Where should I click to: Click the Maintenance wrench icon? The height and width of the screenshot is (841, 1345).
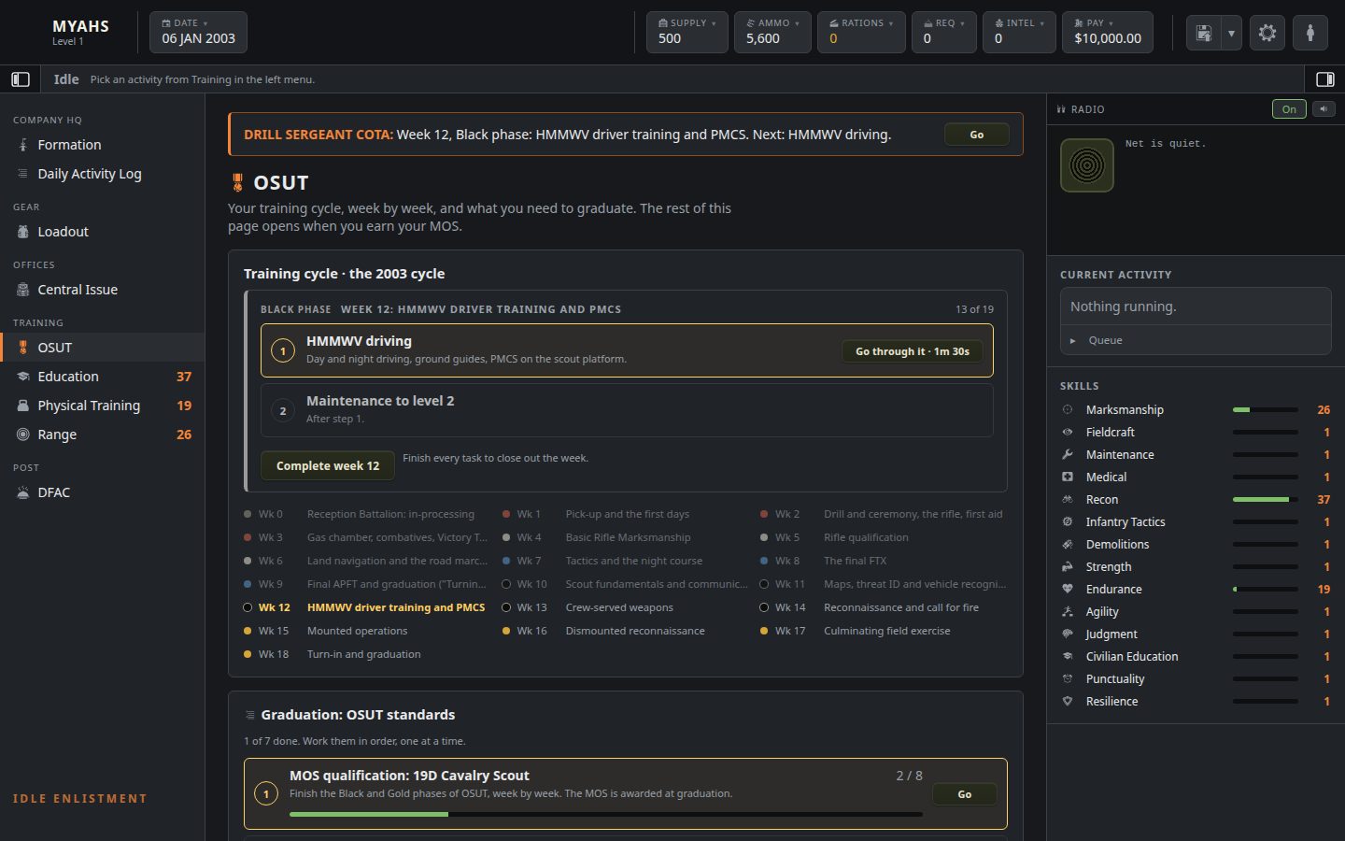tap(1068, 454)
